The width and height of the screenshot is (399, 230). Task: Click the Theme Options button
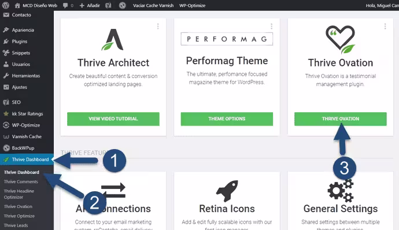pos(227,119)
